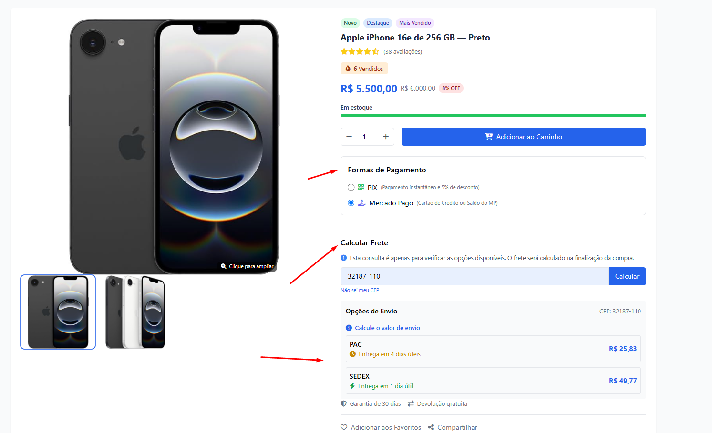
Task: Click the heart icon next to Adicionar aos Favoritos
Action: 344,427
